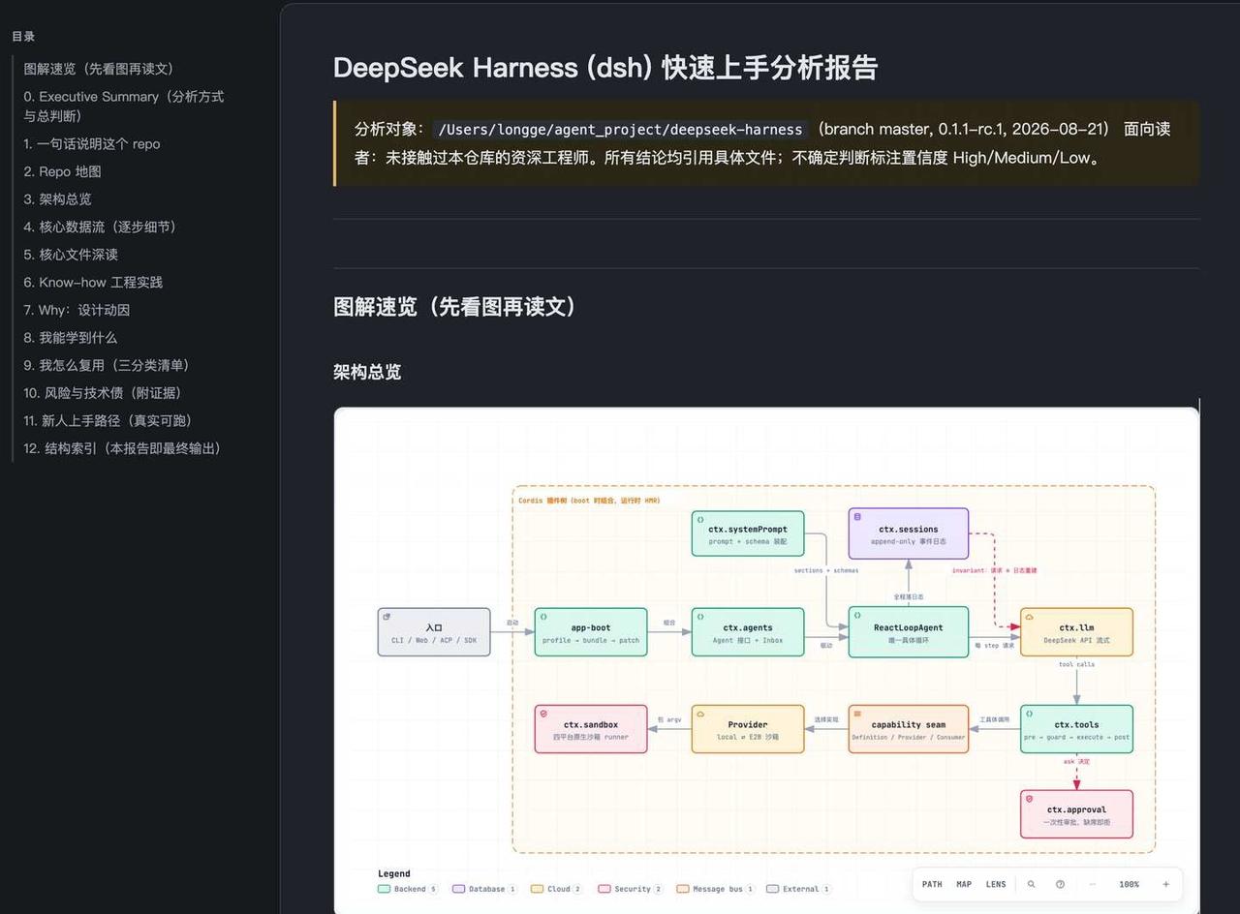Zoom in with the plus icon
This screenshot has height=914, width=1240.
[x=1165, y=884]
